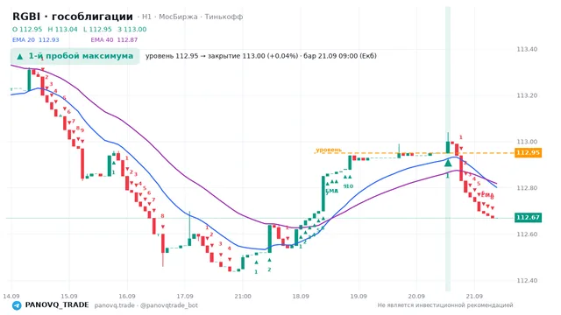
Task: Click the 20.09 date axis label
Action: (x=416, y=296)
